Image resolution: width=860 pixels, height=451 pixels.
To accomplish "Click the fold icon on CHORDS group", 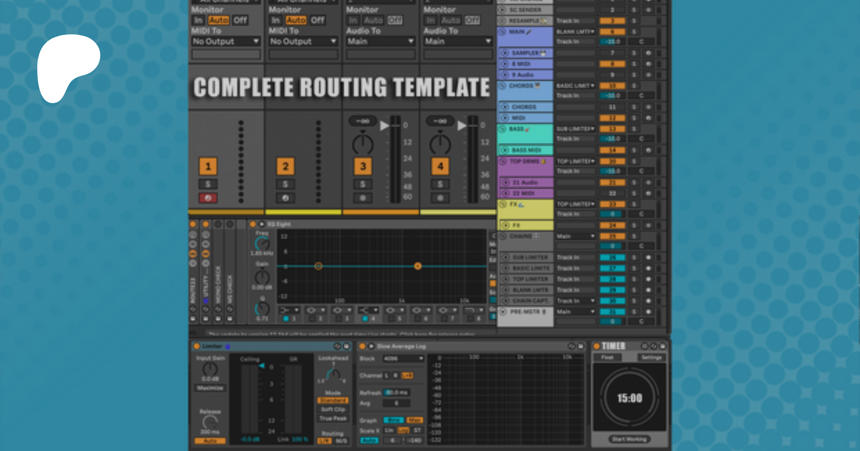I will click(502, 86).
